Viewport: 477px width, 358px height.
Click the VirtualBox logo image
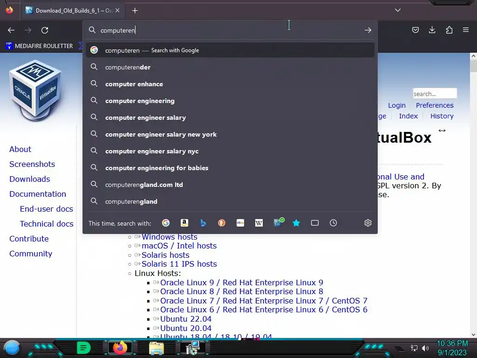pos(35,91)
